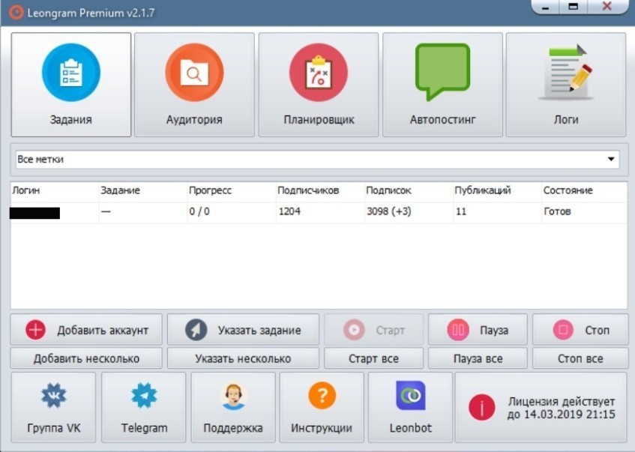Open Группа VK link
Viewport: 635px width, 452px height.
tap(53, 408)
